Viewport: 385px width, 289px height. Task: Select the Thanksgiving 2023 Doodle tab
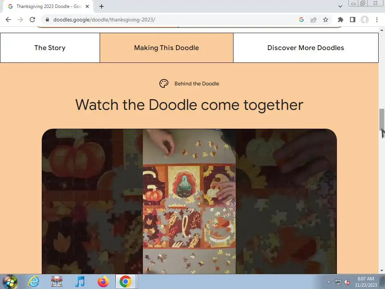(x=49, y=6)
